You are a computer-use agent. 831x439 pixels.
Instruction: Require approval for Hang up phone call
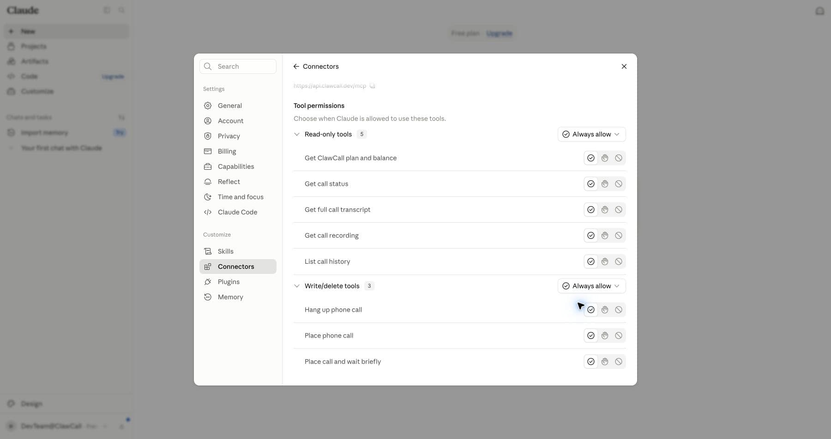pyautogui.click(x=605, y=310)
